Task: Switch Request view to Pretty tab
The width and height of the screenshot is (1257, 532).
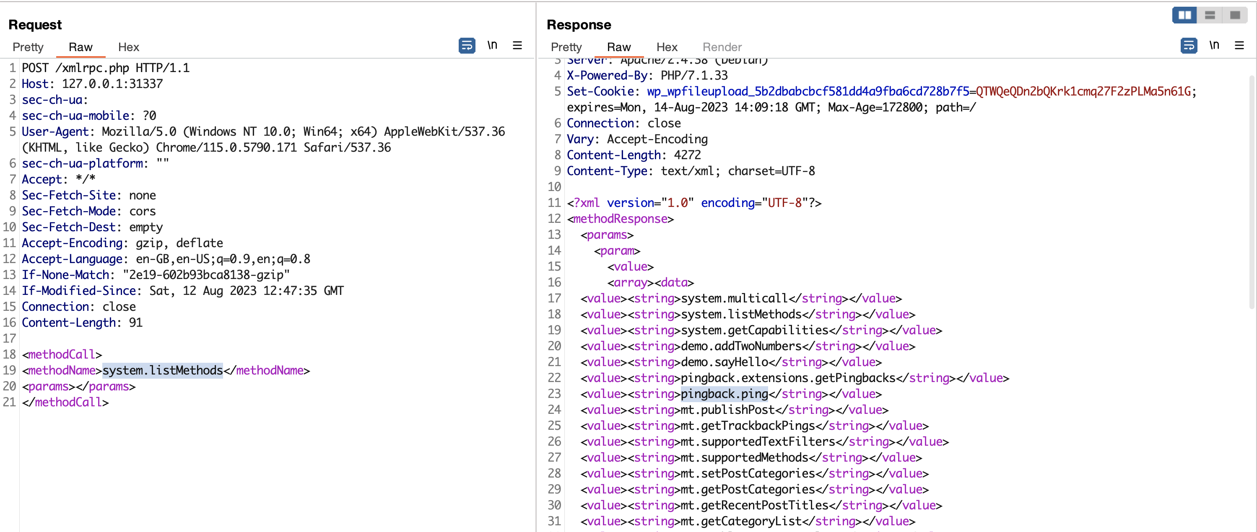Action: [28, 47]
